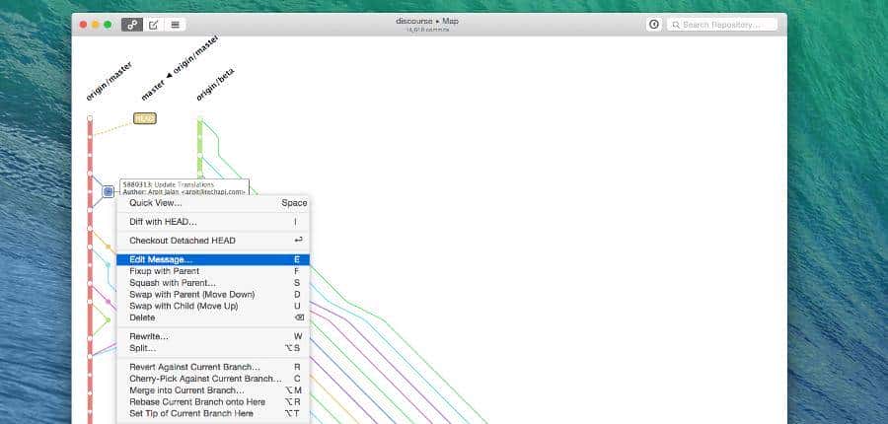Select Cherry-Pick Against Current Branch…
The height and width of the screenshot is (424, 888).
(213, 378)
